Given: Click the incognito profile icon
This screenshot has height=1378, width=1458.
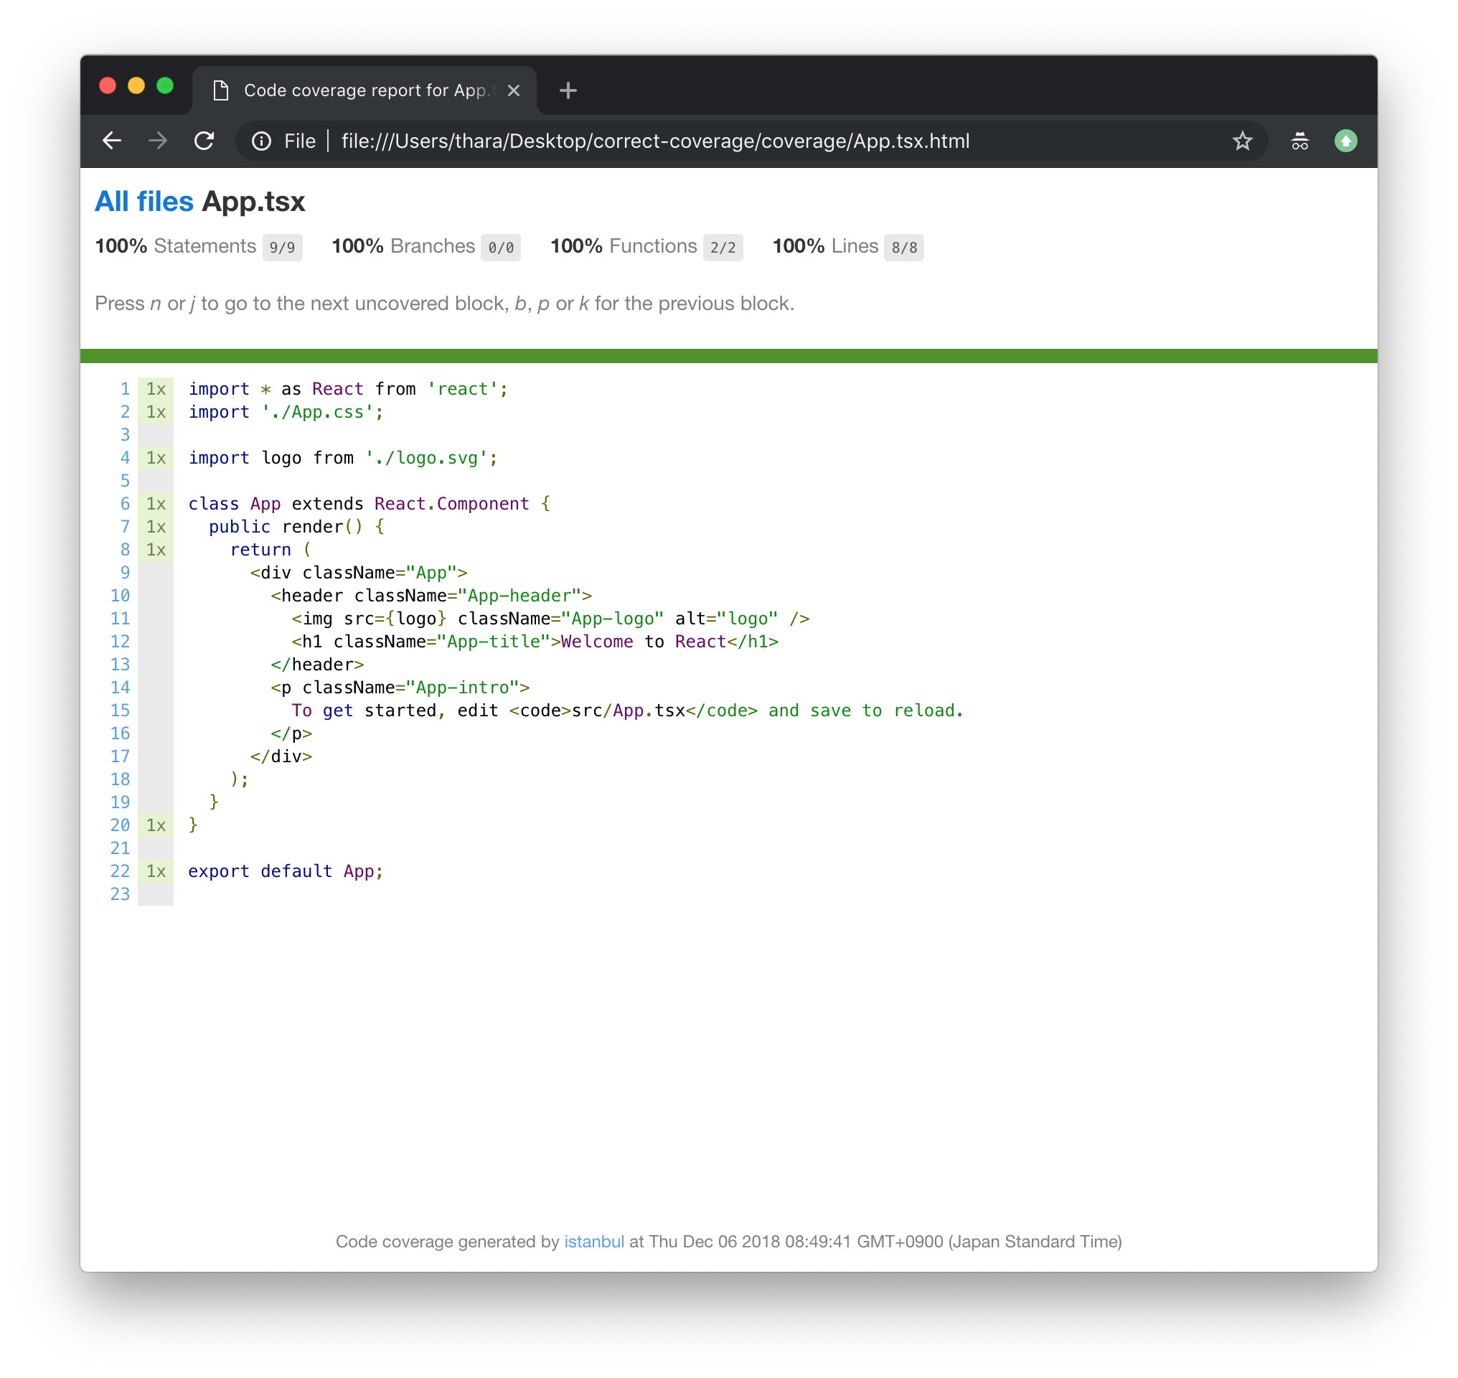Looking at the screenshot, I should click(1299, 141).
